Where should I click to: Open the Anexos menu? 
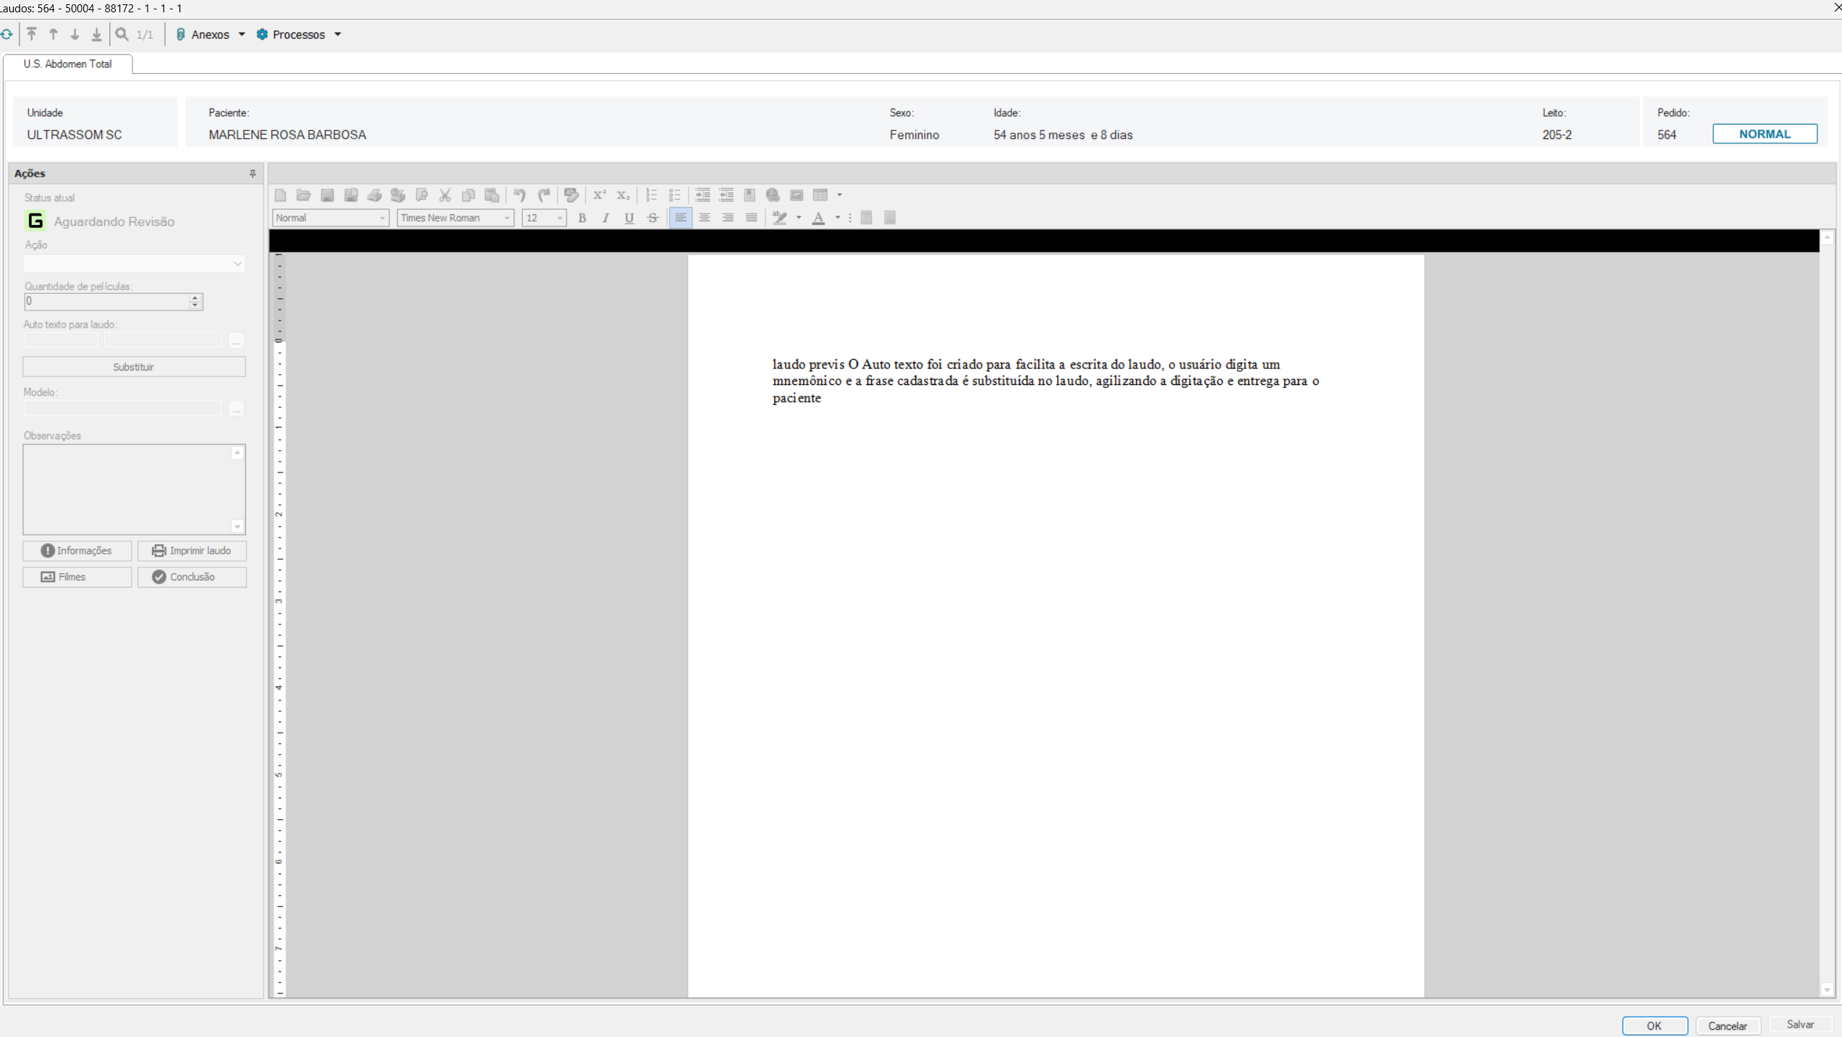[211, 34]
